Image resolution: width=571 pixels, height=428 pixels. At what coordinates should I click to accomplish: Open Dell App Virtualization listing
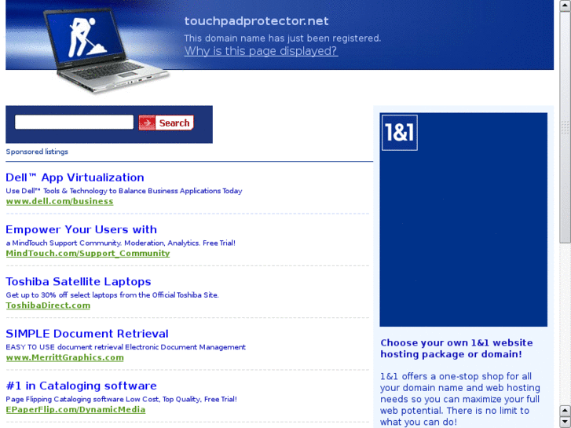pyautogui.click(x=75, y=177)
